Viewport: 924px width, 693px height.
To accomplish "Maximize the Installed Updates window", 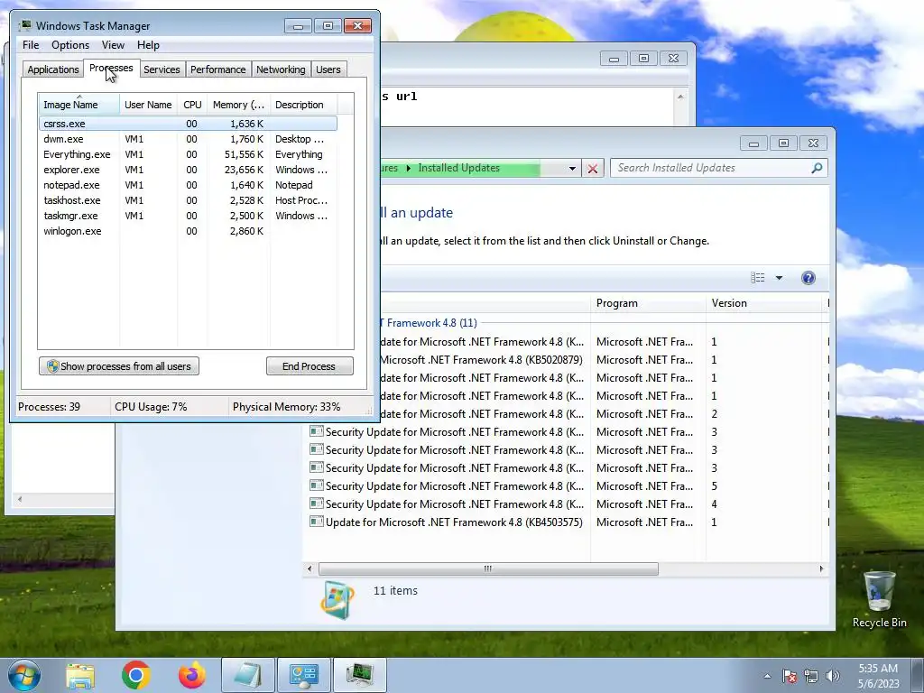I will pyautogui.click(x=783, y=143).
